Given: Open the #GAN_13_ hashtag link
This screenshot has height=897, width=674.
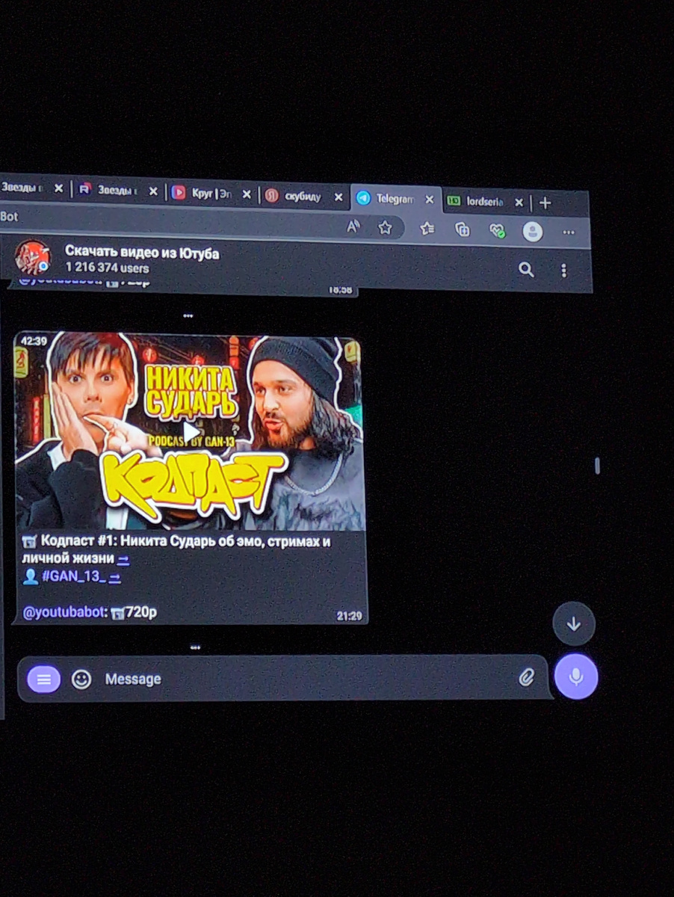Looking at the screenshot, I should 75,577.
